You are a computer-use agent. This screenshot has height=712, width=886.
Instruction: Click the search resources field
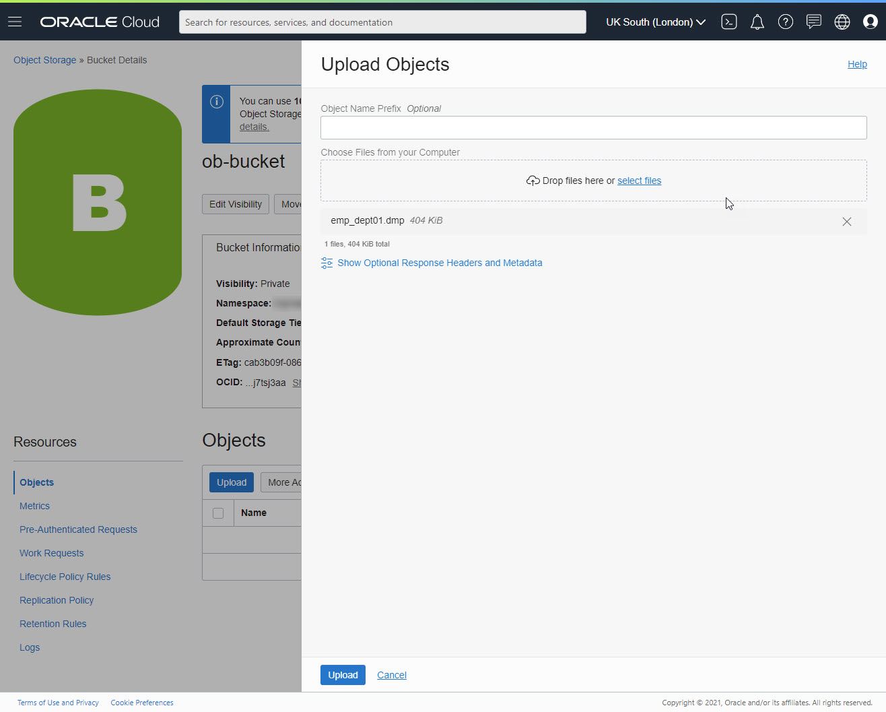pyautogui.click(x=382, y=22)
